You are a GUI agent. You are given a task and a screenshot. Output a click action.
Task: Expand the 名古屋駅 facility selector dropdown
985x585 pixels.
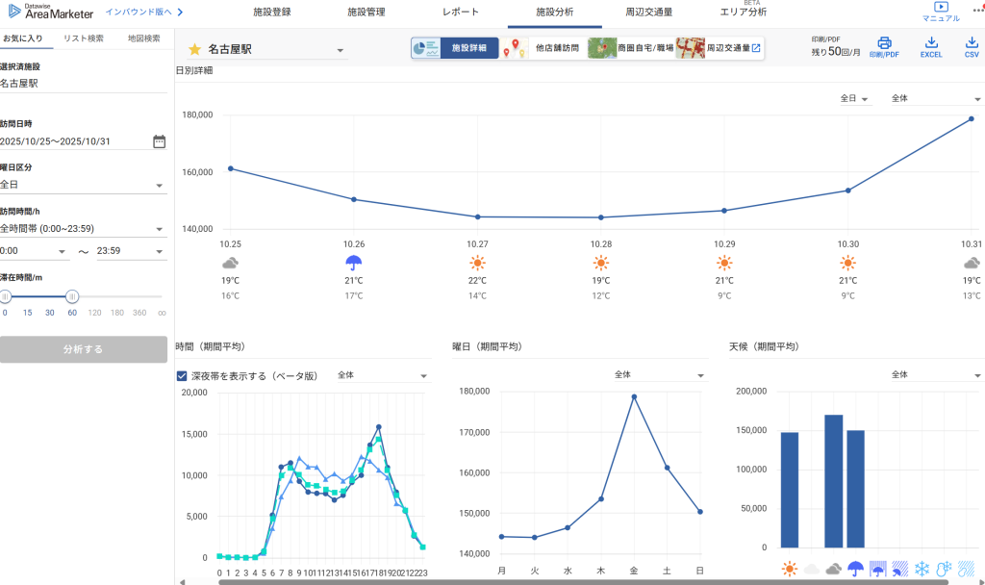click(341, 50)
